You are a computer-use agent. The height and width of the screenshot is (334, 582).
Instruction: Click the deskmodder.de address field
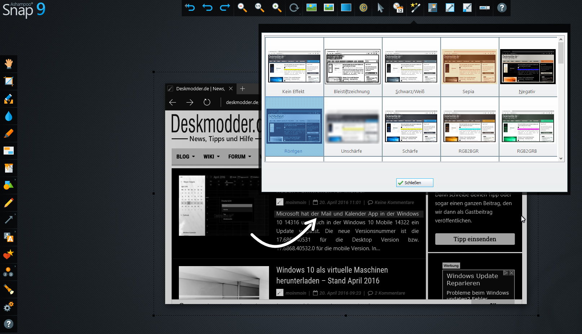click(242, 103)
